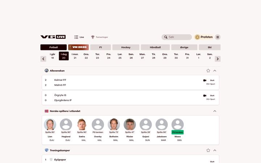The height and width of the screenshot is (163, 261).
Task: Select Søn. 26 date
Action: (x=131, y=56)
